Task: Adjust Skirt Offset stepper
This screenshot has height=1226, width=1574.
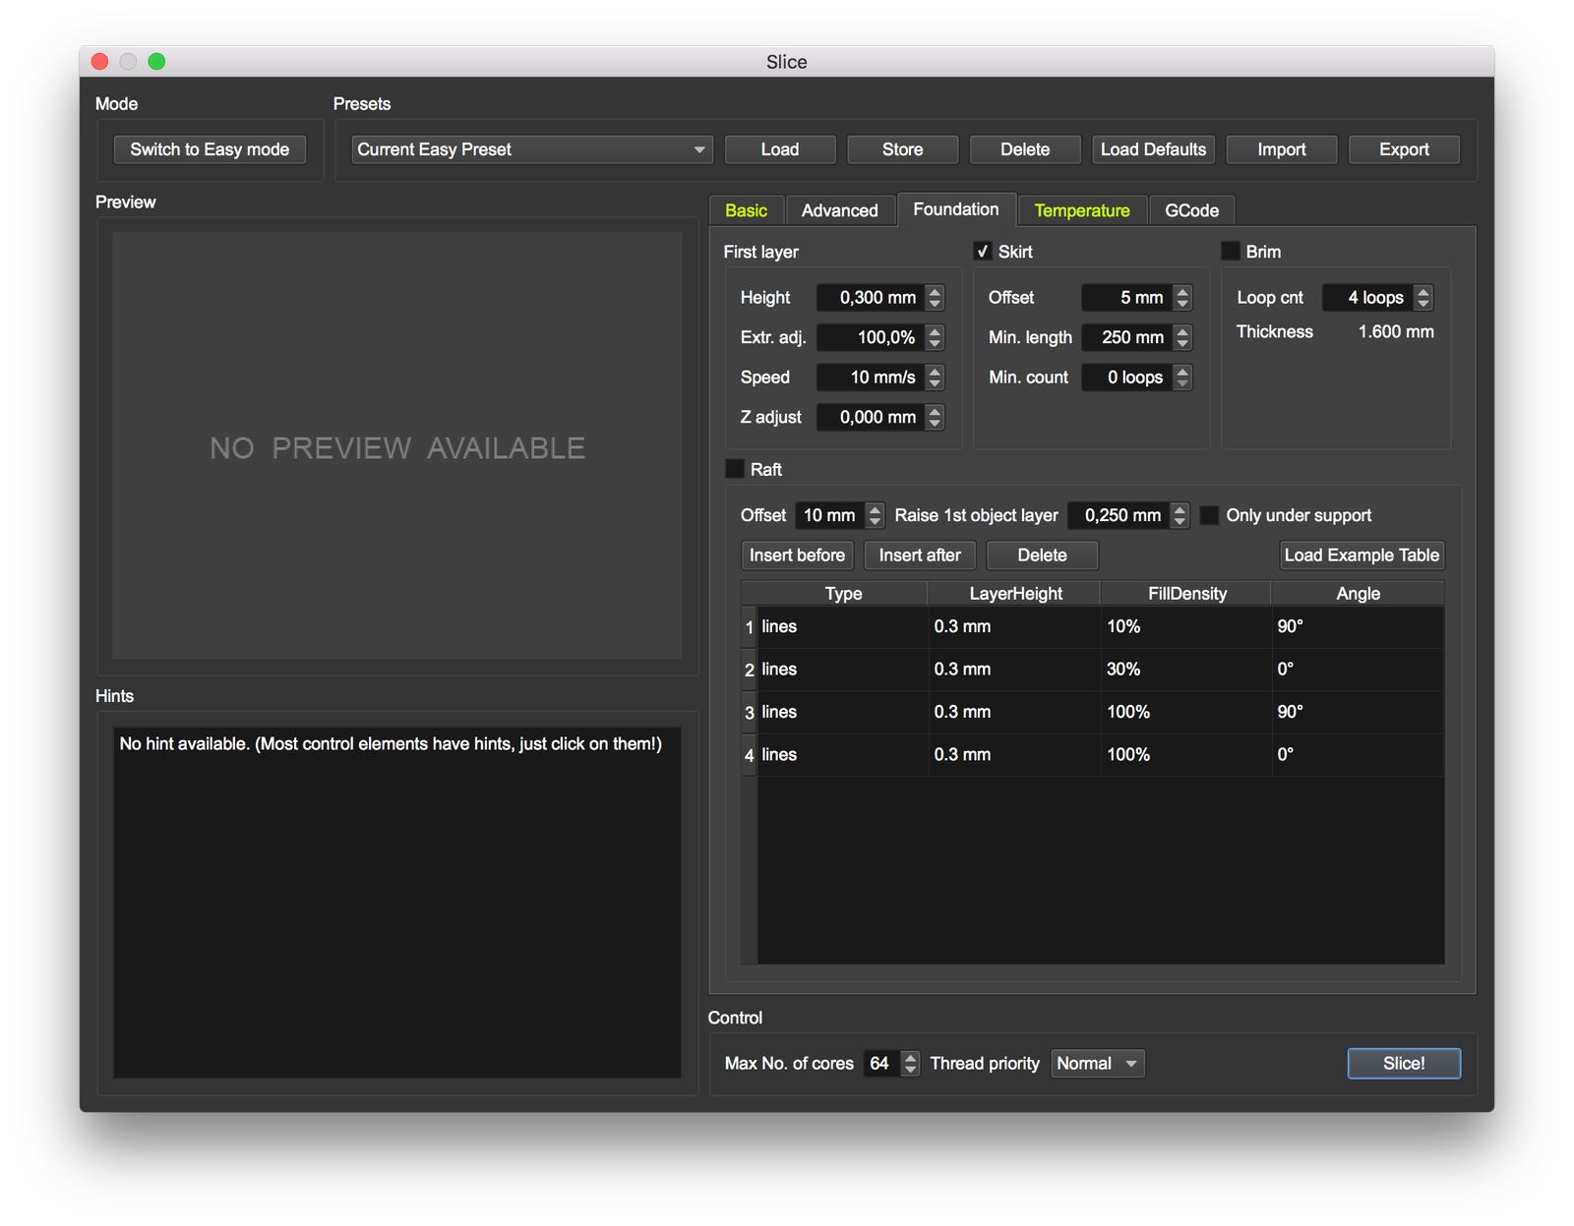Action: tap(1183, 297)
